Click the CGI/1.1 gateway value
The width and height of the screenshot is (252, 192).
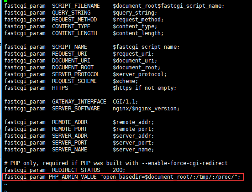(126, 102)
